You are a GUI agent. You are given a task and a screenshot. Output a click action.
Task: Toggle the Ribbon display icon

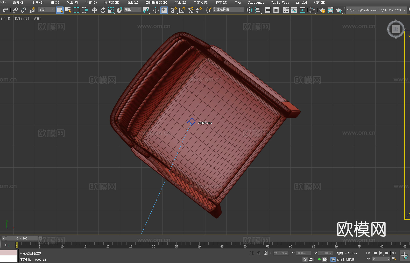tap(286, 10)
